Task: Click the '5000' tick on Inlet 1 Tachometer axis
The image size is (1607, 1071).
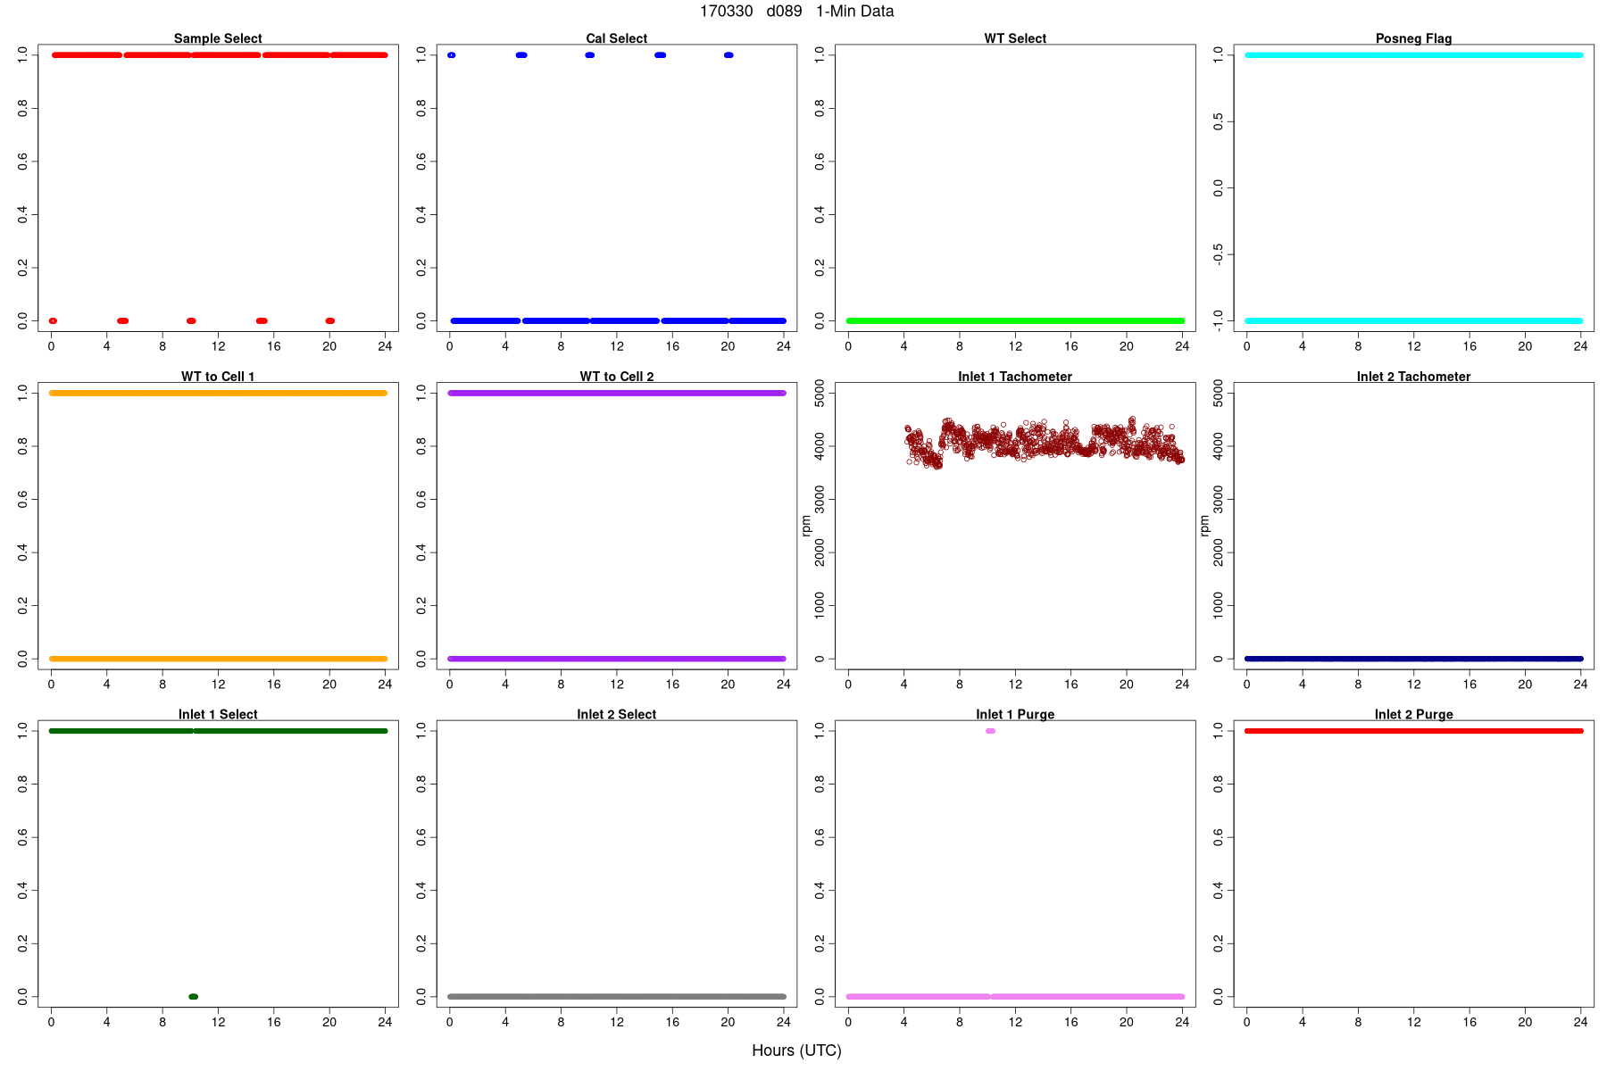Action: pos(820,394)
